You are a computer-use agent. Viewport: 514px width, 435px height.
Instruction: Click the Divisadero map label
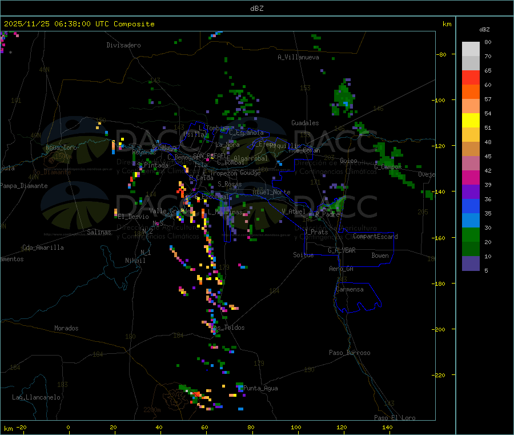[123, 45]
